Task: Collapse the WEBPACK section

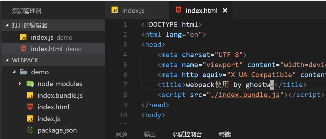Action: click(x=7, y=60)
